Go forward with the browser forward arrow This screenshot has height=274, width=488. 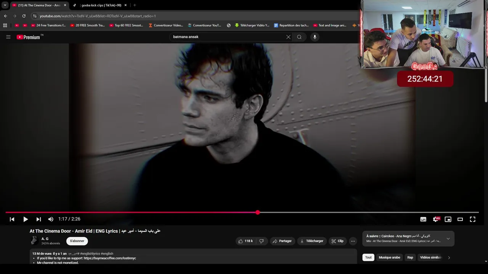pos(14,16)
